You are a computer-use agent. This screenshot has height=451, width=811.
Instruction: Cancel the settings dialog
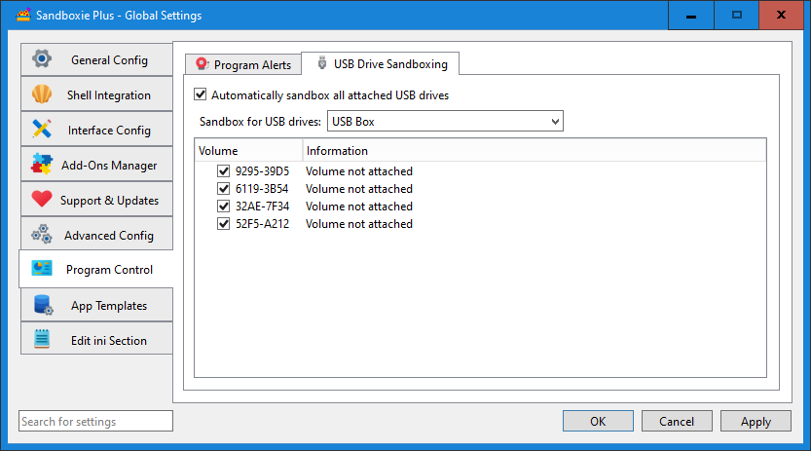pyautogui.click(x=677, y=422)
